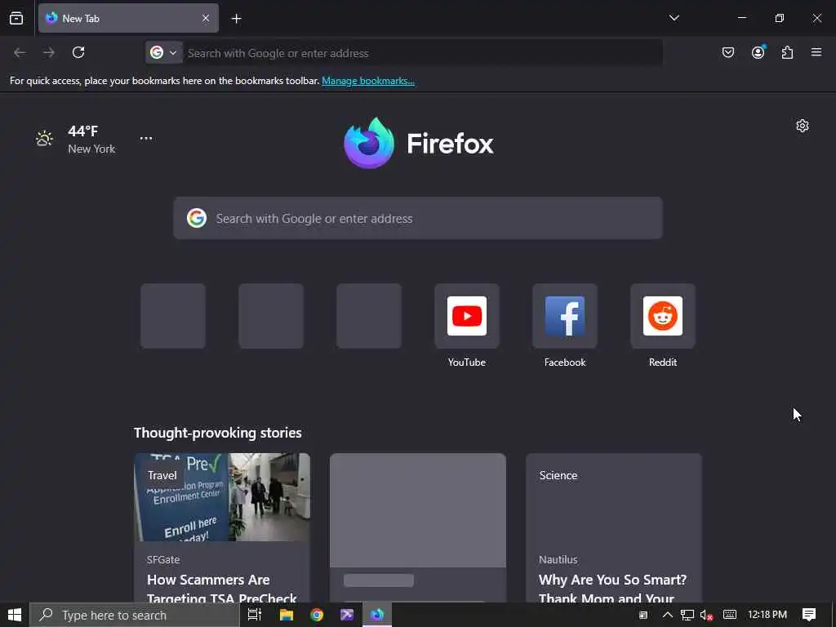Open the weather widget for New York

pos(75,139)
